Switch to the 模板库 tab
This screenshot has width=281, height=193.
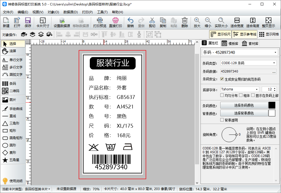(230, 44)
